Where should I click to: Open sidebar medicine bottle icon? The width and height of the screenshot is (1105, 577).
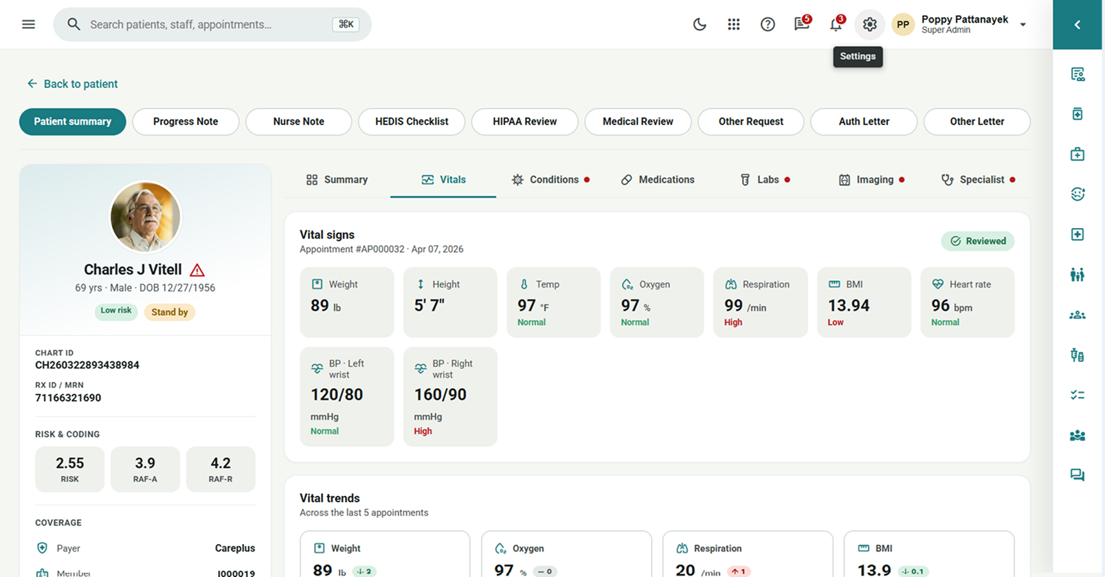click(x=1078, y=114)
